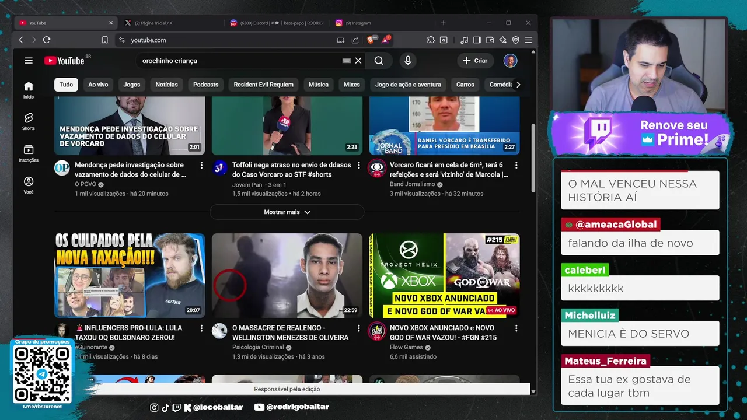Open Você in the sidebar
Image resolution: width=747 pixels, height=420 pixels.
[x=29, y=185]
